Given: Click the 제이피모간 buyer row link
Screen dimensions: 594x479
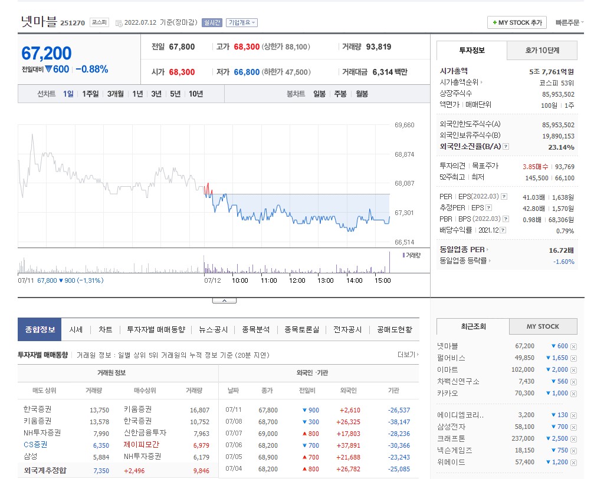Looking at the screenshot, I should coord(142,445).
